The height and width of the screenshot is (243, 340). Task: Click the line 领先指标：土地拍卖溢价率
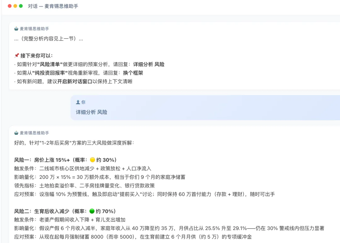click(x=85, y=186)
